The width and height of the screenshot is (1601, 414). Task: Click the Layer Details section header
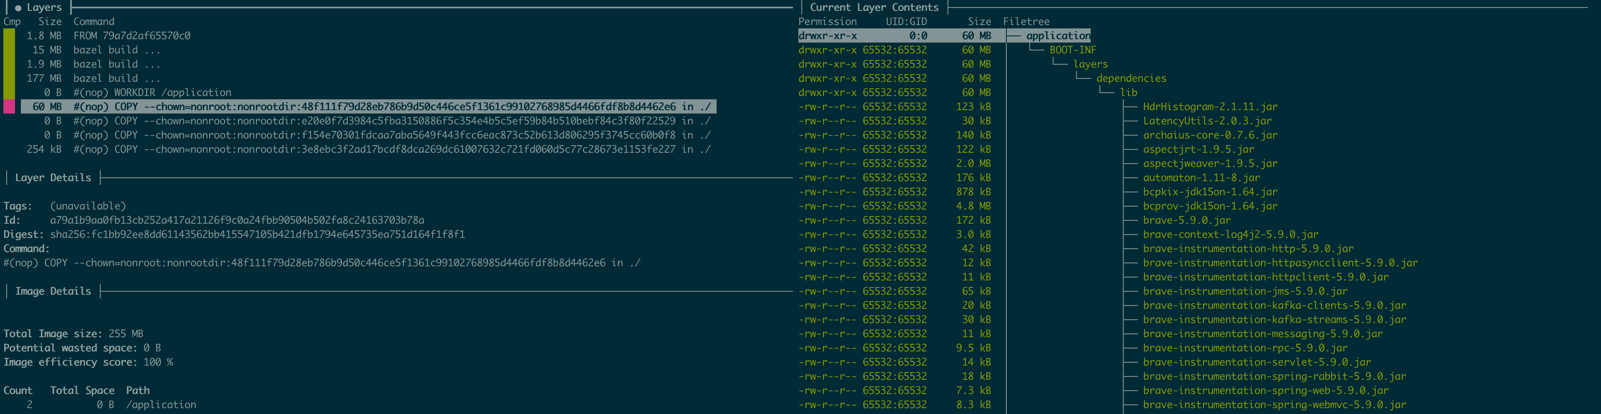53,177
